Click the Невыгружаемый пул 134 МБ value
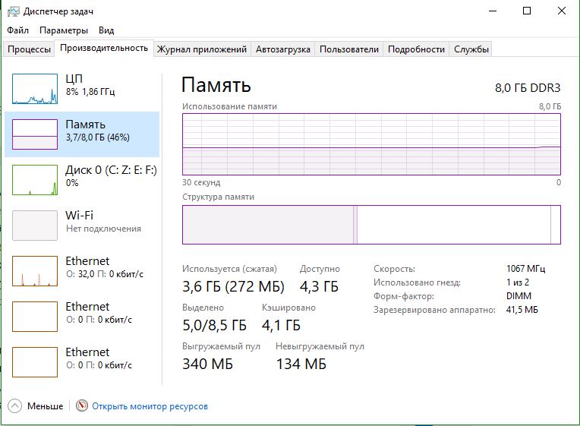This screenshot has width=580, height=426. tap(301, 364)
